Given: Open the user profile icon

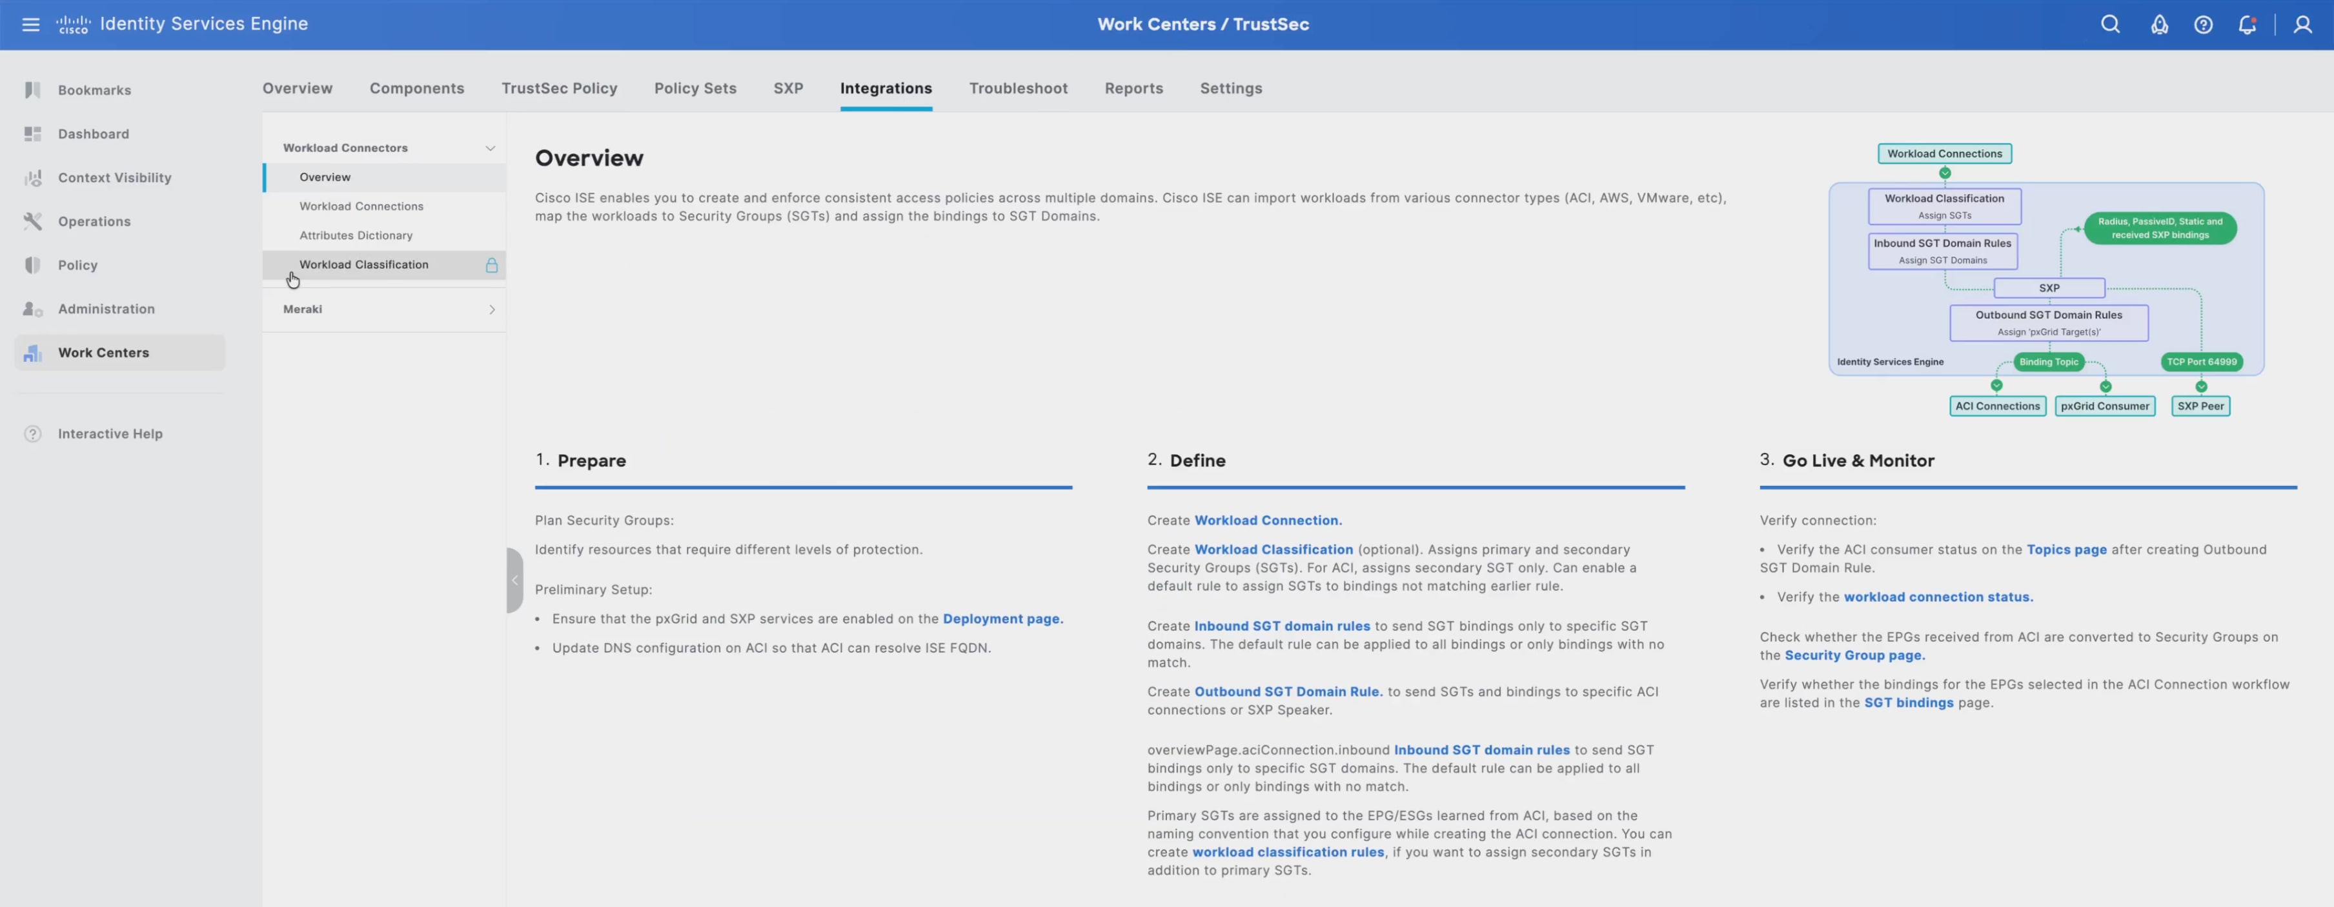Looking at the screenshot, I should pyautogui.click(x=2302, y=25).
